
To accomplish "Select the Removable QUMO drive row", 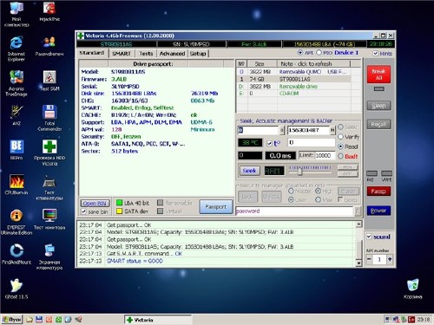I will pyautogui.click(x=293, y=72).
